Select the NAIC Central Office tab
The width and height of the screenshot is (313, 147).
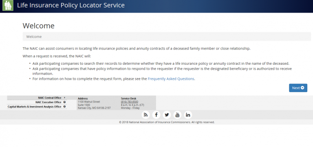coord(37,98)
